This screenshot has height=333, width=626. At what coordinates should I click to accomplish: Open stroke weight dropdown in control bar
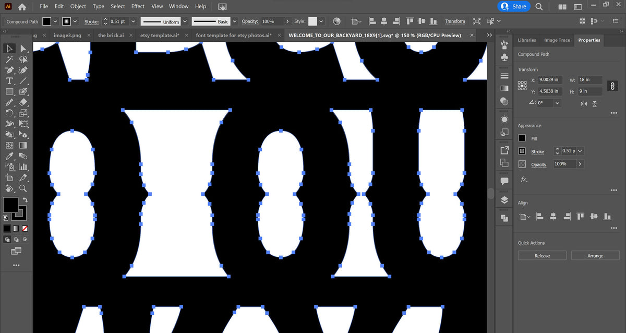coord(133,21)
